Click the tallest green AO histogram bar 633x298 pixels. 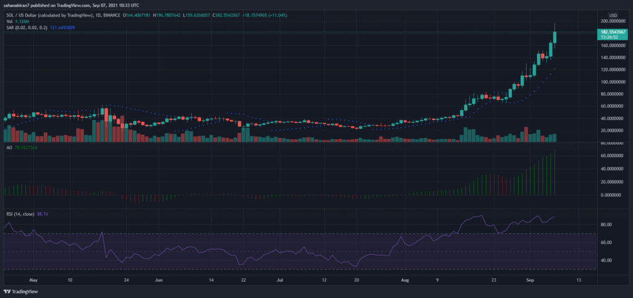[x=555, y=172]
